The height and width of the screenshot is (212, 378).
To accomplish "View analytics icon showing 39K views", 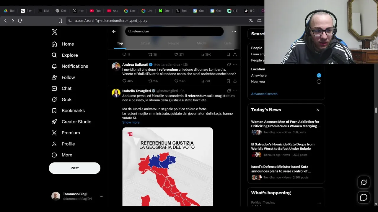I will [x=202, y=54].
